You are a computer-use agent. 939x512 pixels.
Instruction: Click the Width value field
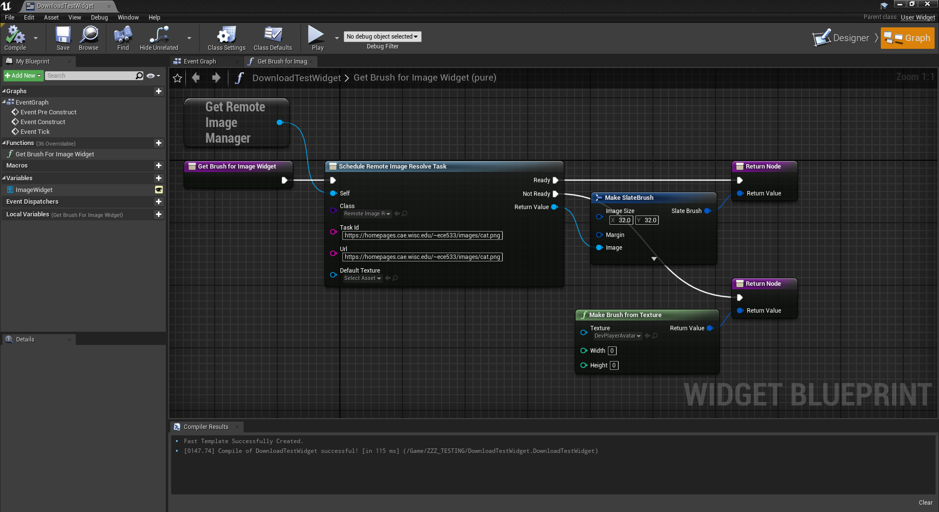[612, 351]
